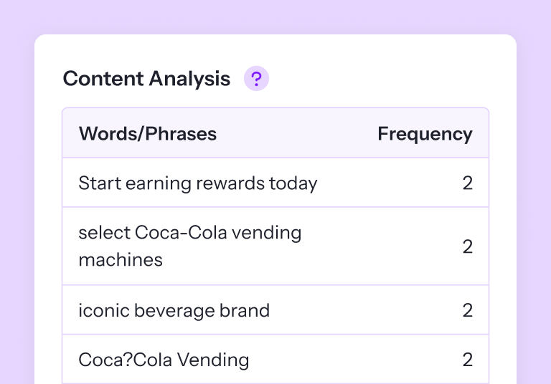Click frequency value for "Coca?Cola Vending" row
This screenshot has height=384, width=551.
pyautogui.click(x=467, y=360)
